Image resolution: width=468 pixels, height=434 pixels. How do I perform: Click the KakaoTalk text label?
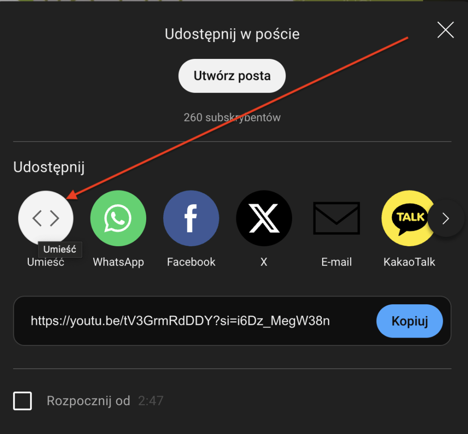[x=409, y=262]
